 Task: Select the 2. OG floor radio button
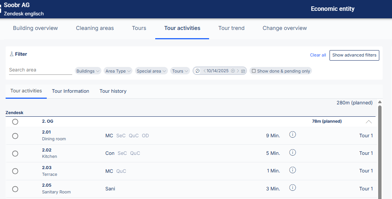15,122
